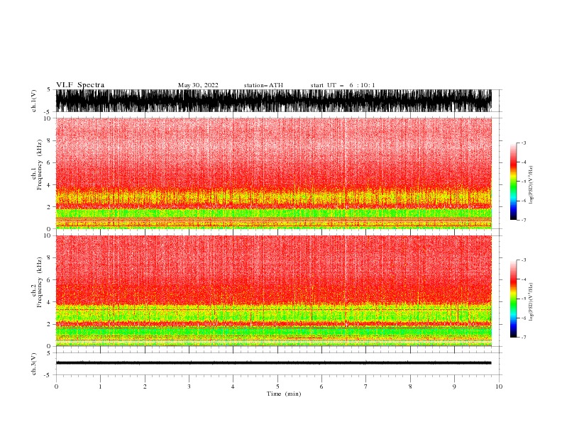Select the ch.2 "Frequency (kHz)" axis label
The height and width of the screenshot is (434, 562).
point(40,282)
